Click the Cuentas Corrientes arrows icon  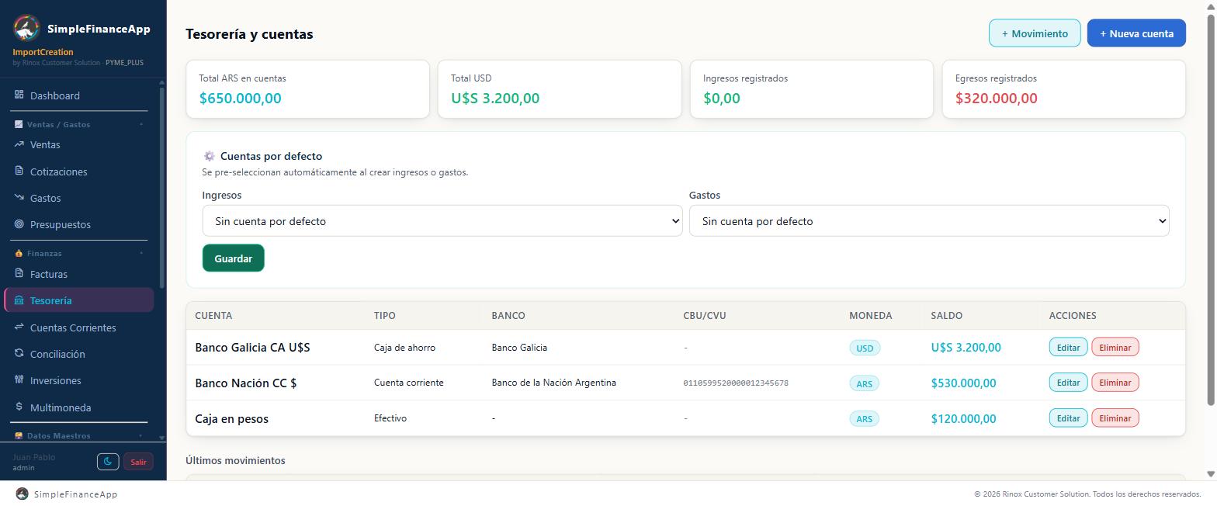pyautogui.click(x=19, y=327)
